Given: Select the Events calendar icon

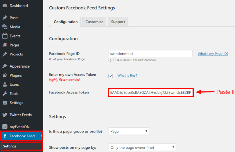Looking at the screenshot, I should tap(5, 36).
